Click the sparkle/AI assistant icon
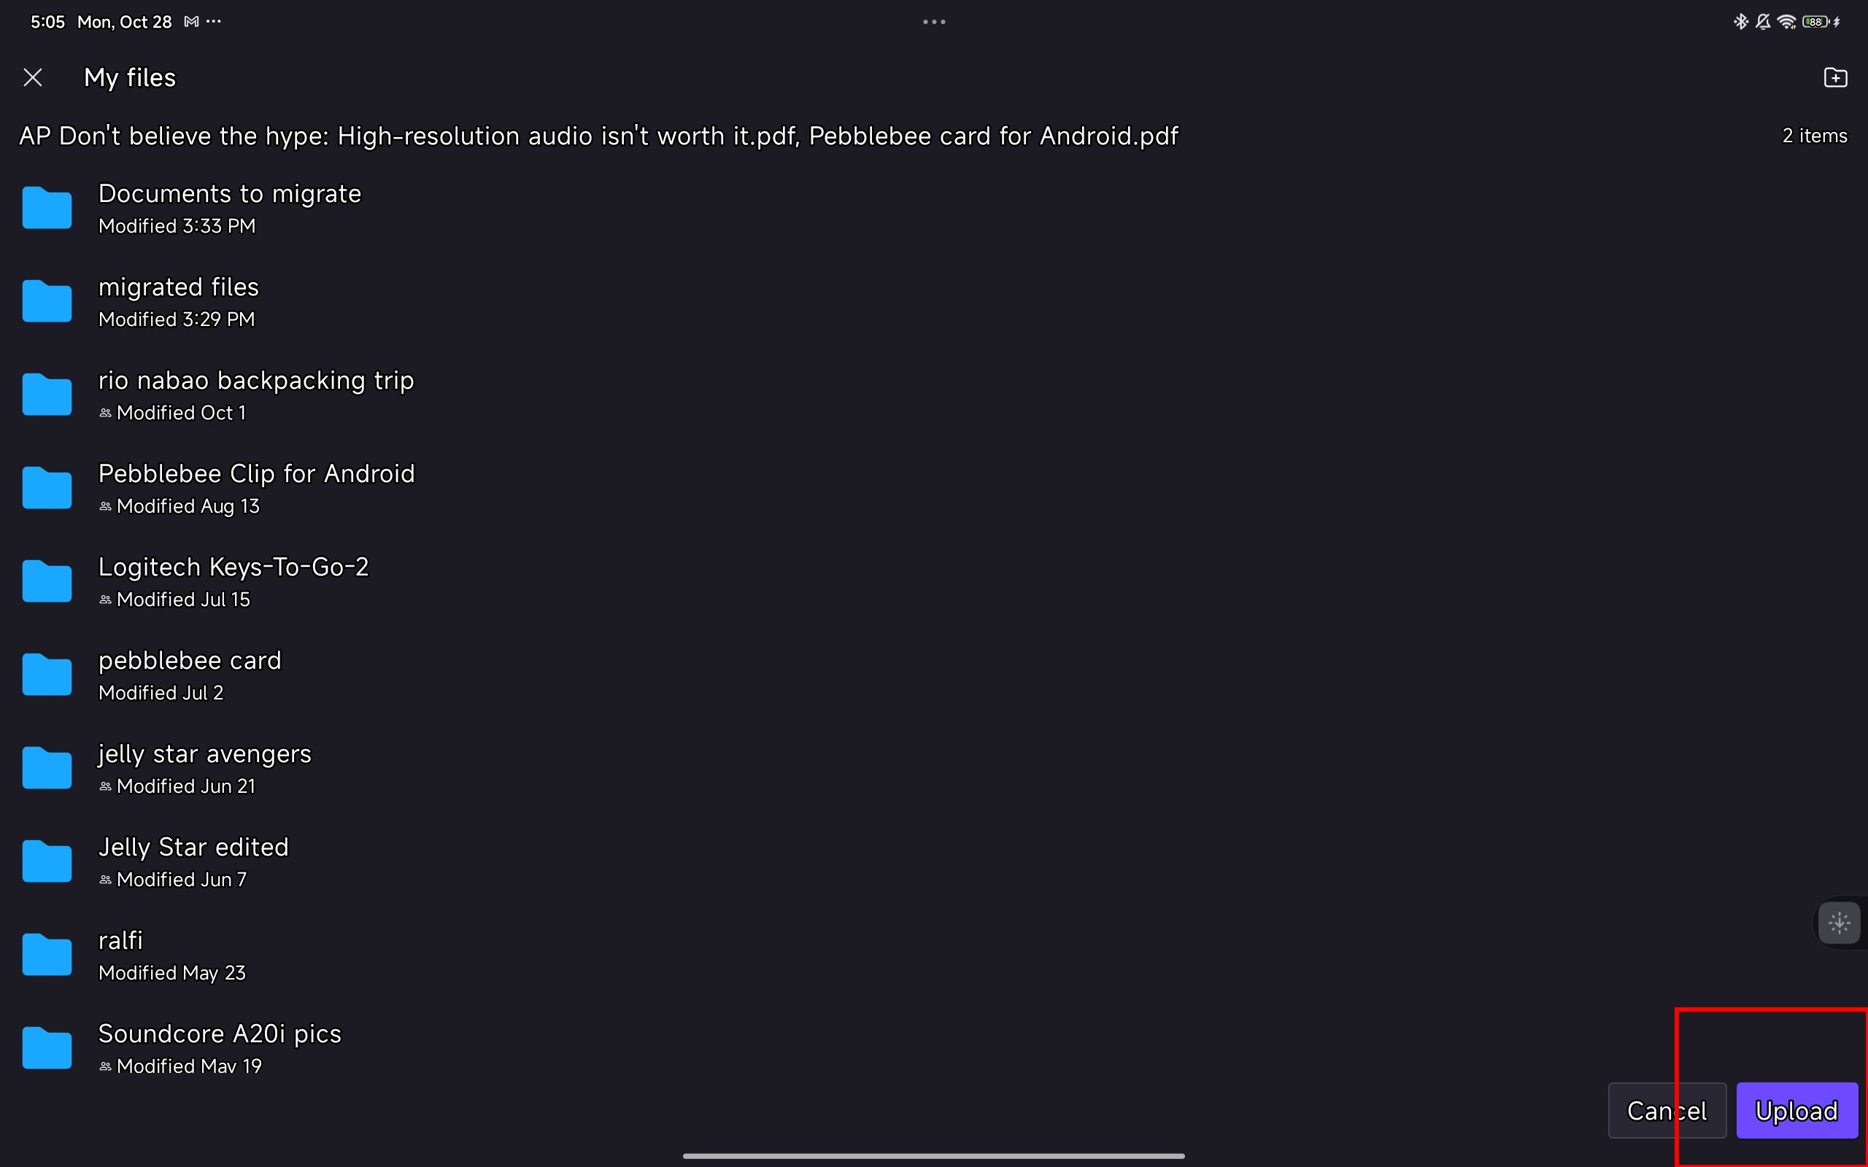 [1838, 923]
